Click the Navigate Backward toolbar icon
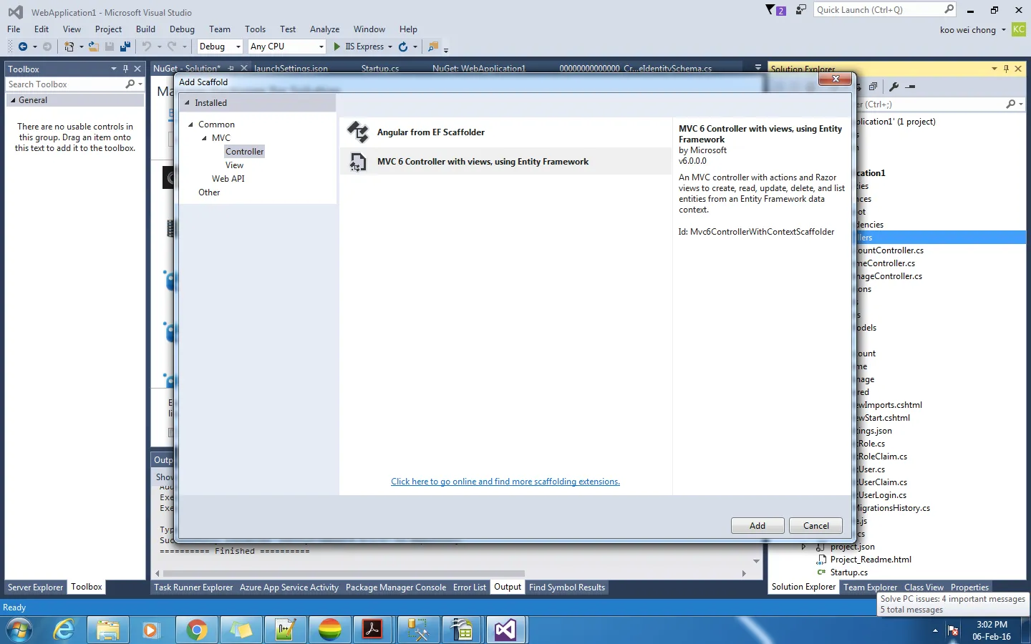 click(x=23, y=47)
